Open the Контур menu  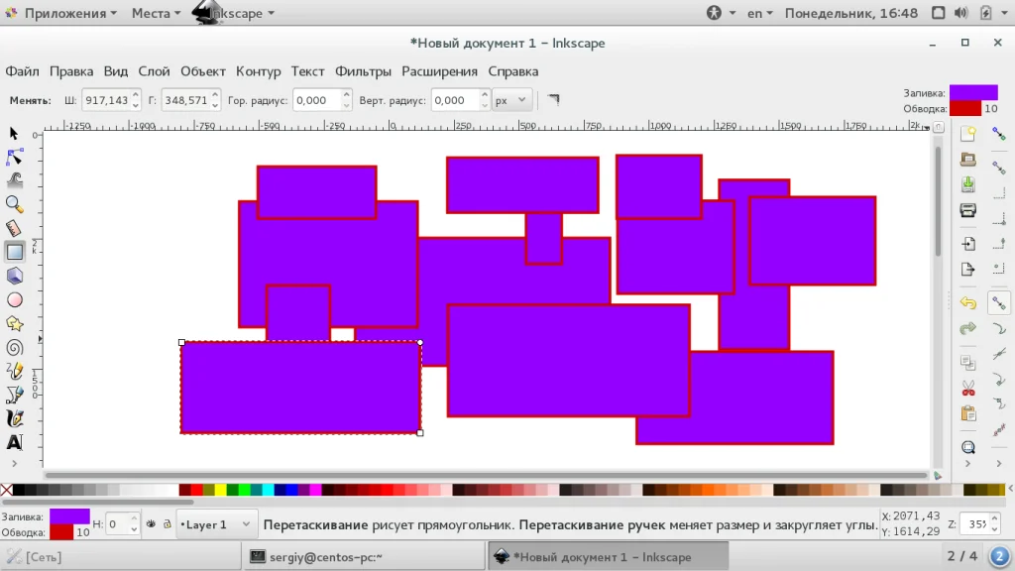click(x=259, y=71)
